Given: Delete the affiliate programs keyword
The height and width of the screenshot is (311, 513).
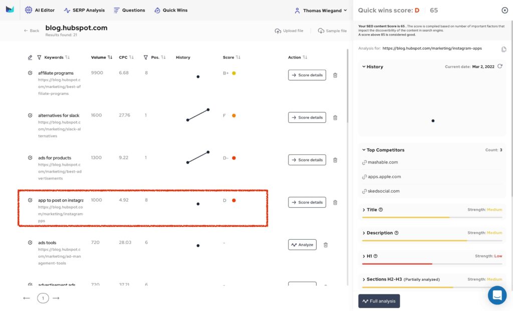Looking at the screenshot, I should [335, 75].
